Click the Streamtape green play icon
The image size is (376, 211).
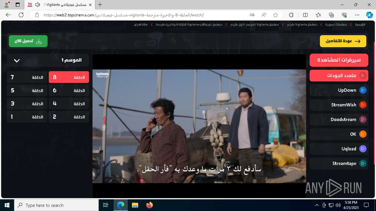click(363, 164)
